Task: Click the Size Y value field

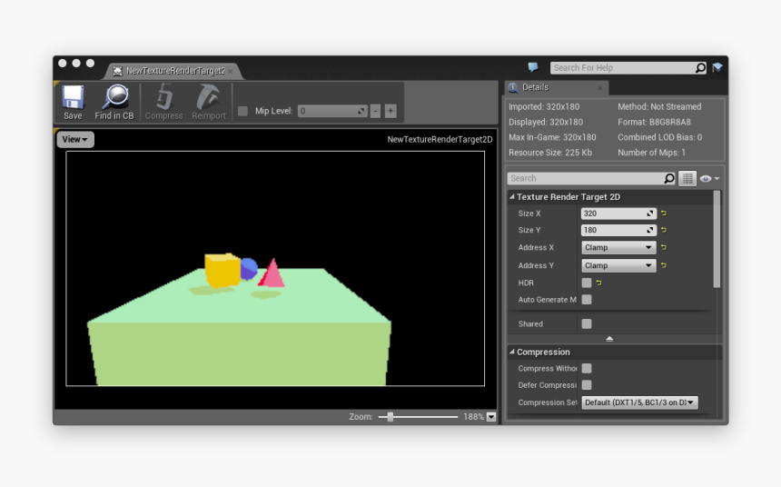Action: (618, 230)
